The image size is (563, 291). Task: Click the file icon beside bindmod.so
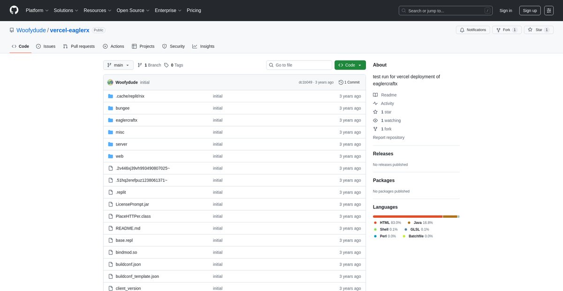tap(111, 253)
